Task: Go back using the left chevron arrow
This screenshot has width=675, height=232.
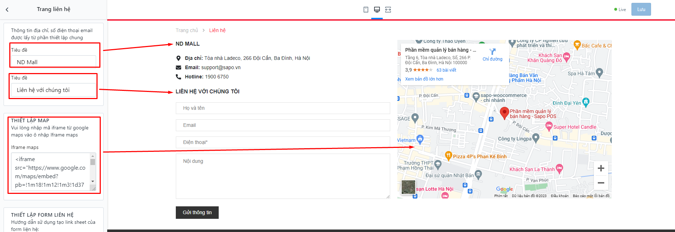Action: [7, 10]
